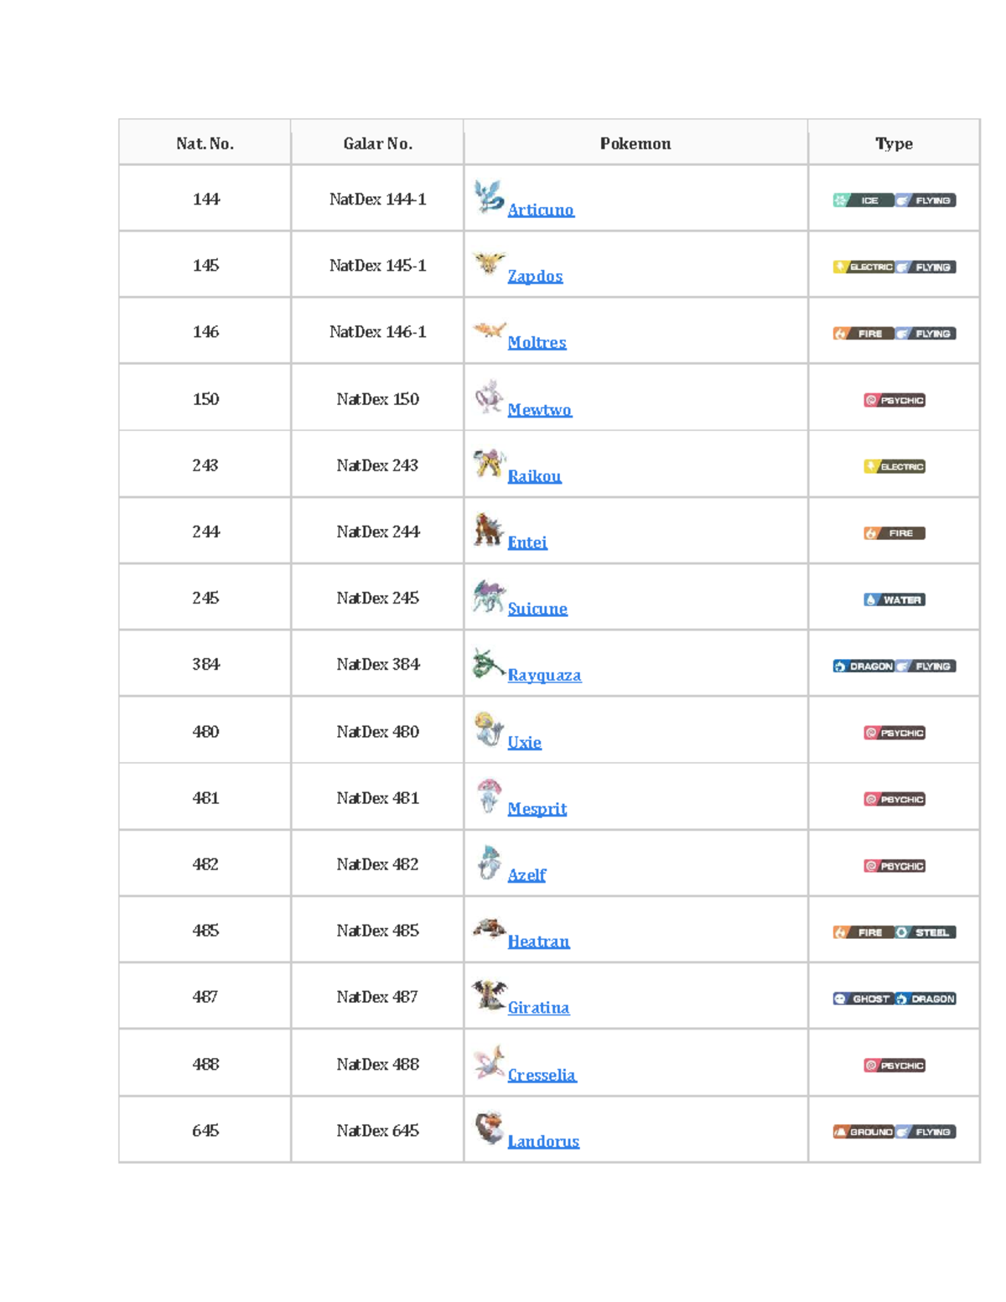Click the Galar No. column header

click(377, 143)
